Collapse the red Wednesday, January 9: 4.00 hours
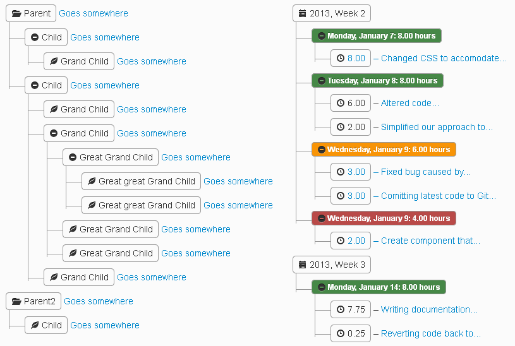 [x=322, y=218]
